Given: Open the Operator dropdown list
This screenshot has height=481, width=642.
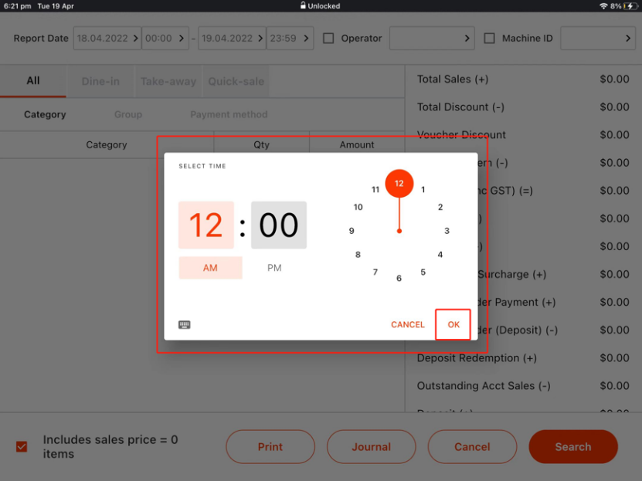Looking at the screenshot, I should pyautogui.click(x=433, y=38).
